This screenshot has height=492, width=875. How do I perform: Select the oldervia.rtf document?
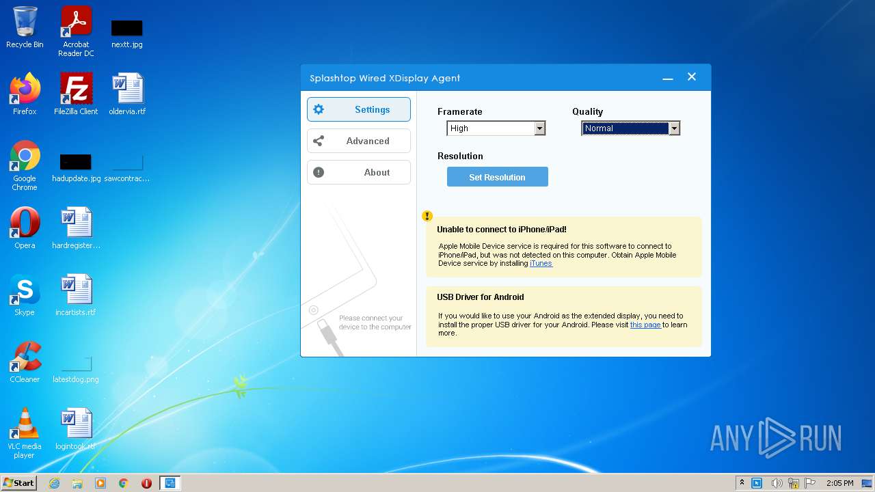127,94
